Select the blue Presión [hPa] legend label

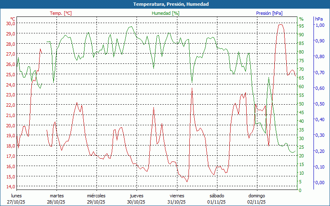point(269,13)
